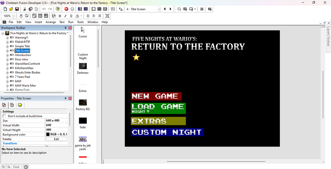Select the 7 Years Past frame
The height and width of the screenshot is (169, 331).
point(22,77)
